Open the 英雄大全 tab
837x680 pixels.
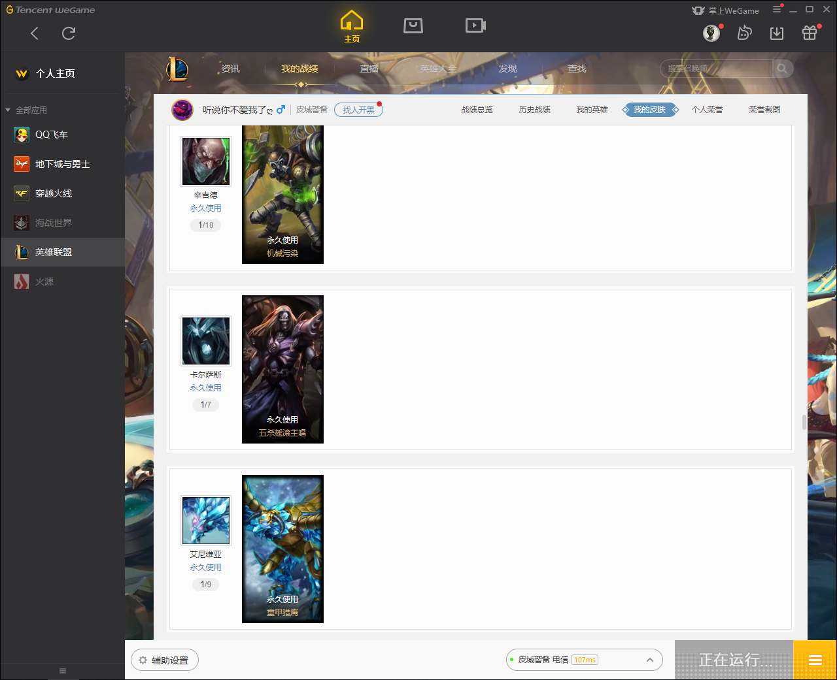438,69
